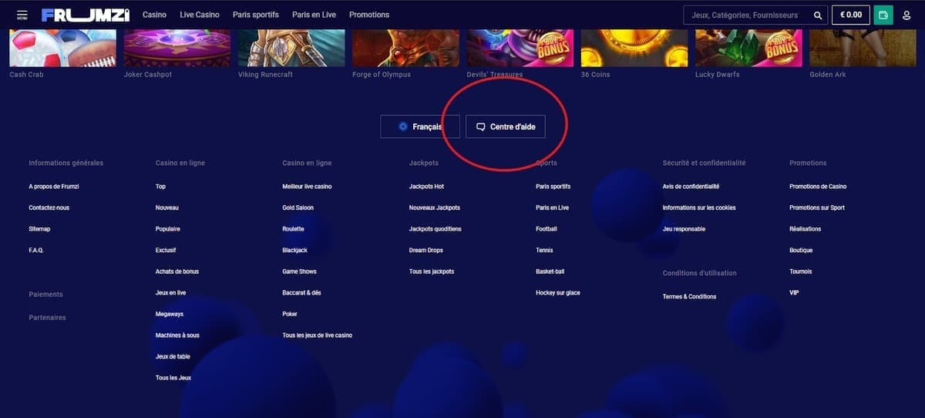
Task: Click the Tous les jackpots link
Action: [x=432, y=271]
